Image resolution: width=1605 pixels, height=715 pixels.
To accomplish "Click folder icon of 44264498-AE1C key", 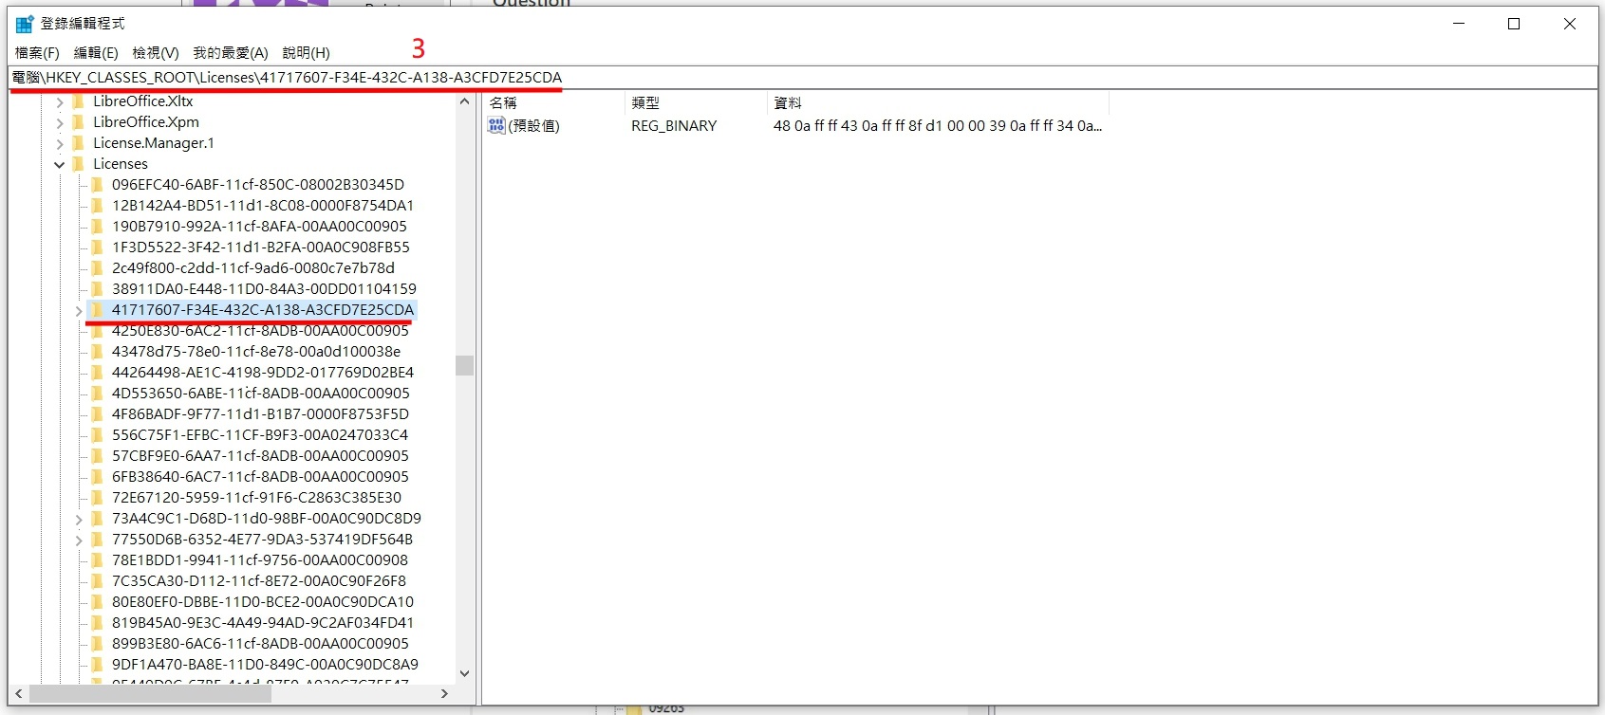I will tap(97, 373).
